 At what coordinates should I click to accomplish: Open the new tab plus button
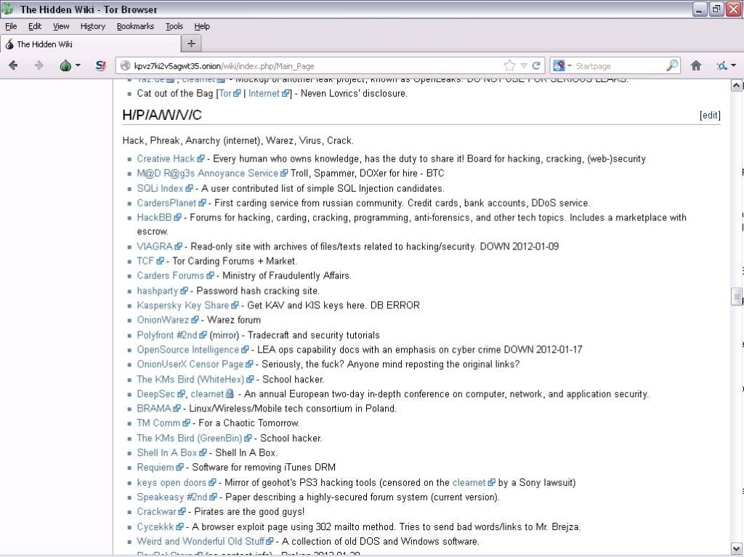(x=191, y=44)
